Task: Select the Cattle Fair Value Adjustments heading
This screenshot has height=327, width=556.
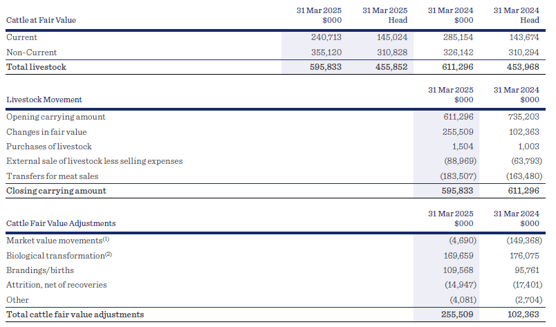Action: [61, 223]
